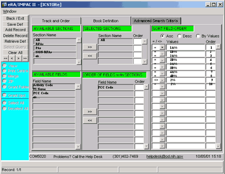Open the <> operator dropdown for 2%
Viewport: 225px width, 174px height.
coord(162,80)
